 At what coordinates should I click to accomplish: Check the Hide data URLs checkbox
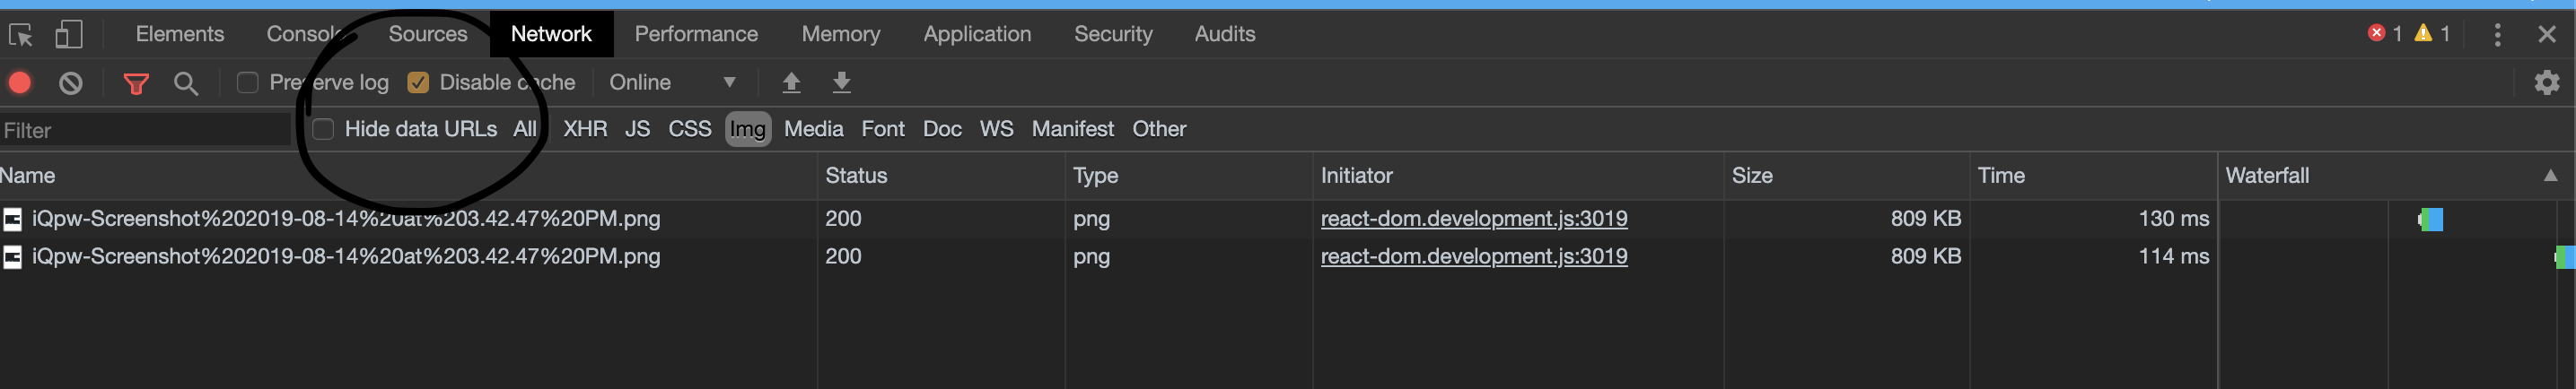point(323,130)
